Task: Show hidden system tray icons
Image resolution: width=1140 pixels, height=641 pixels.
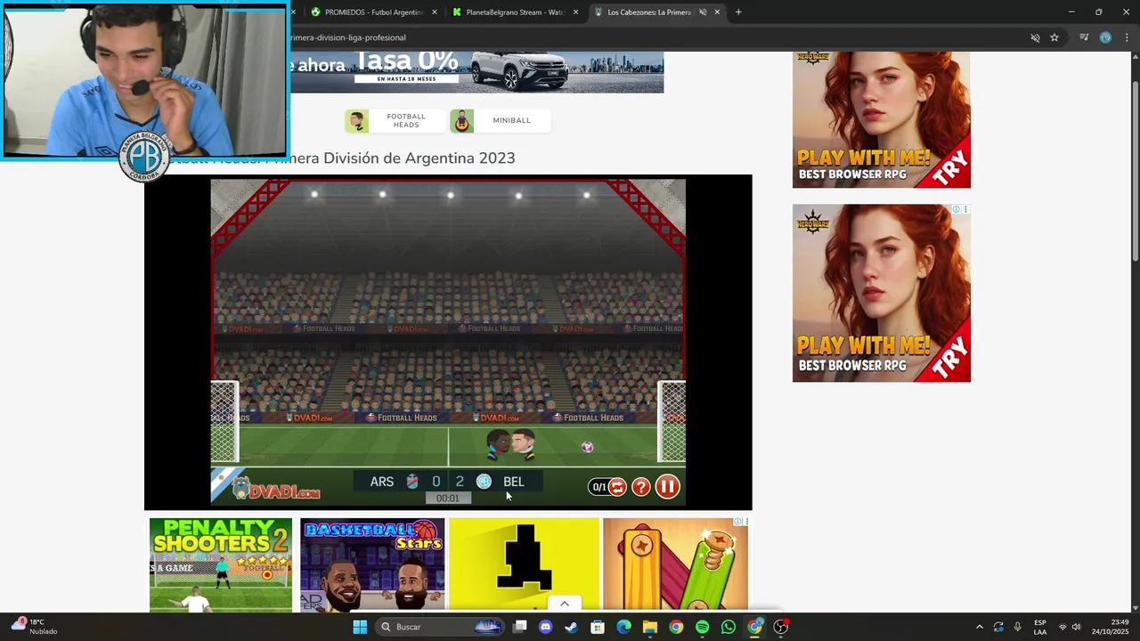Action: point(979,627)
